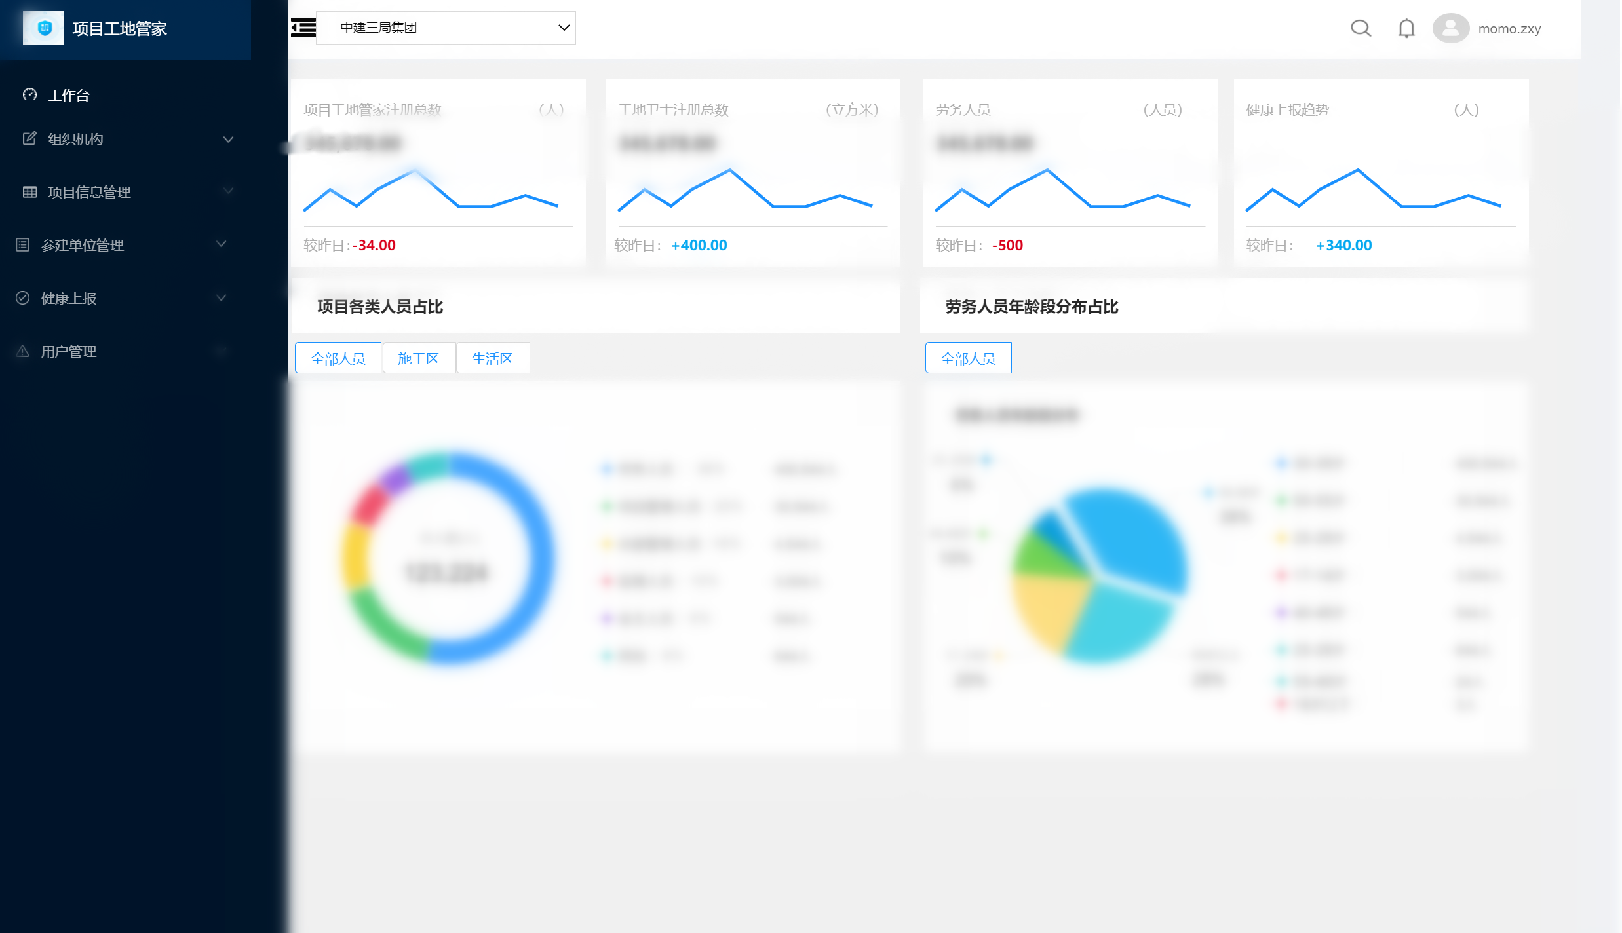Open notifications bell icon
Screen dimensions: 1622x933
click(x=1406, y=28)
